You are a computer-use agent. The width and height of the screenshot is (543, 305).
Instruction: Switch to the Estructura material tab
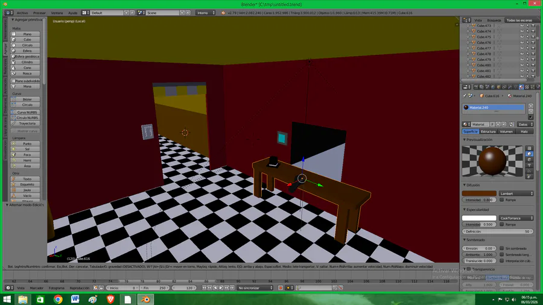[x=488, y=131]
